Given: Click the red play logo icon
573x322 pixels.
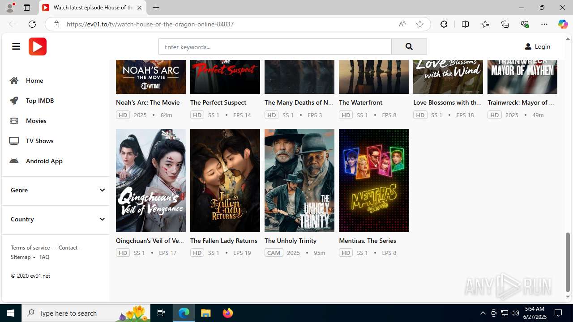Looking at the screenshot, I should [38, 47].
